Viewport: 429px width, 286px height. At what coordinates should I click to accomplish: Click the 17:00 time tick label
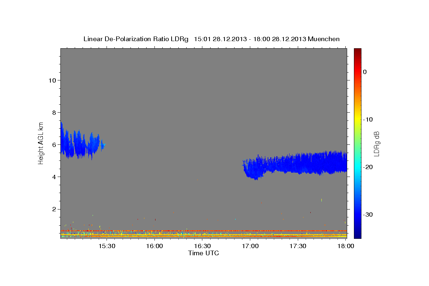coord(250,246)
